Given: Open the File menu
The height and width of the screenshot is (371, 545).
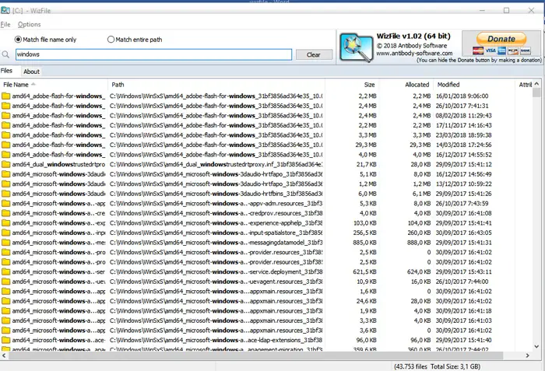Looking at the screenshot, I should coord(5,24).
